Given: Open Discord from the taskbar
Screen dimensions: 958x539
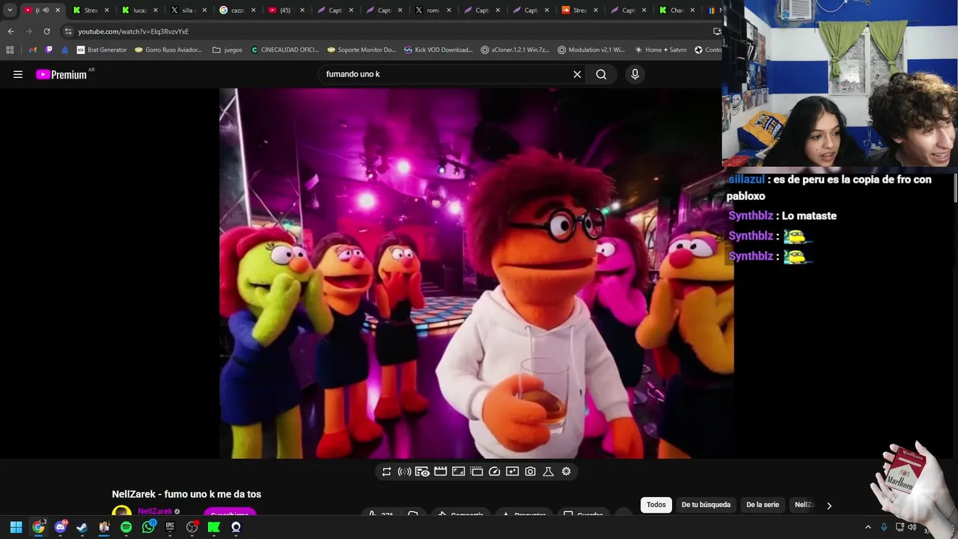Looking at the screenshot, I should pyautogui.click(x=60, y=527).
